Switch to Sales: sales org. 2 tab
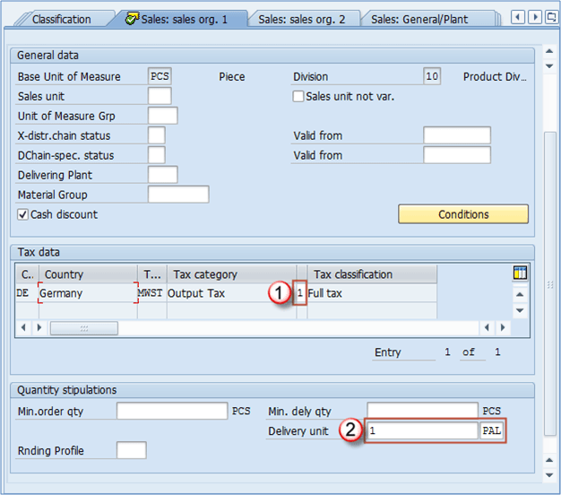This screenshot has height=495, width=561. [301, 19]
